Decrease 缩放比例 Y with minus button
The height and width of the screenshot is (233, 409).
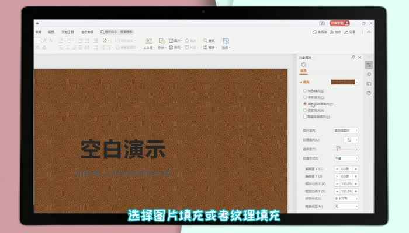(x=337, y=192)
